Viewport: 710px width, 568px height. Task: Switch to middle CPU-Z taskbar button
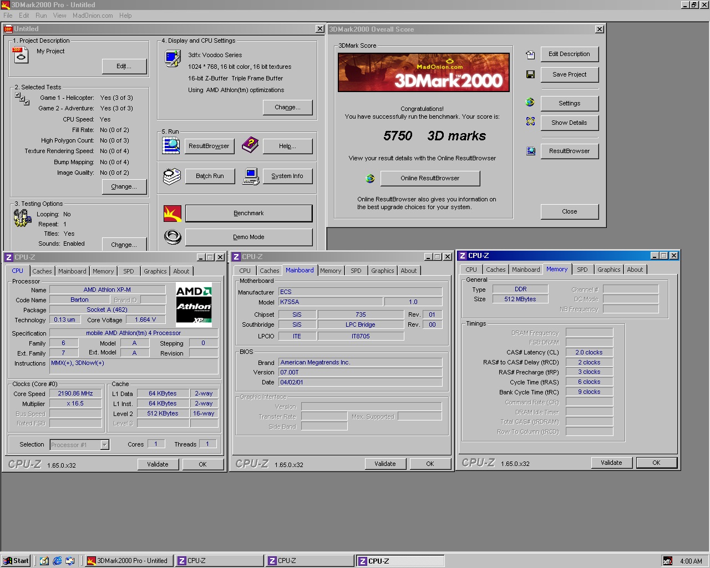coord(310,561)
